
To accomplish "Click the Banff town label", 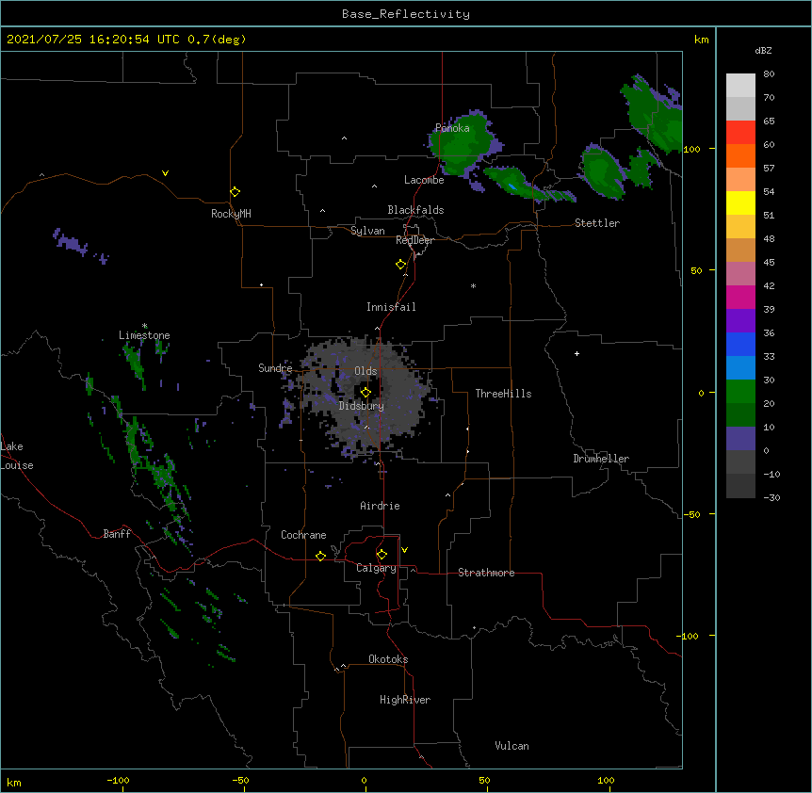I will coord(117,534).
